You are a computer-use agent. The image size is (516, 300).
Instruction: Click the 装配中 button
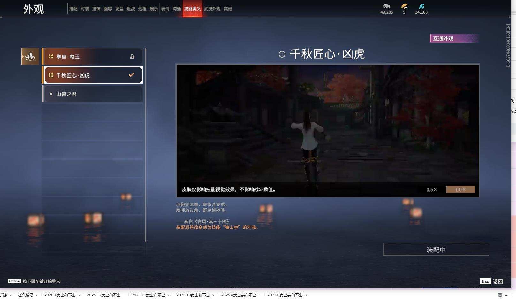pyautogui.click(x=436, y=249)
